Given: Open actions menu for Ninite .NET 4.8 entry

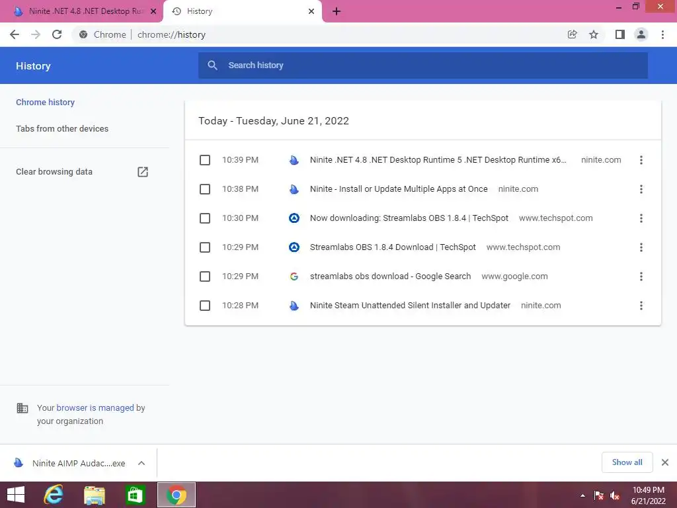Looking at the screenshot, I should 641,160.
